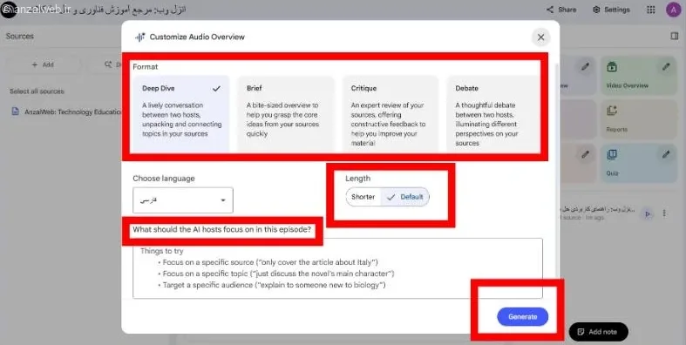Play the generated audio overview
686x345 pixels.
(647, 213)
